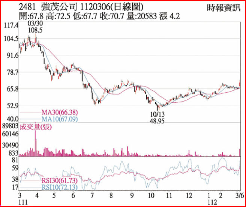Click the 89803 volume axis label
Screen dimensions: 246x207
tap(10, 125)
